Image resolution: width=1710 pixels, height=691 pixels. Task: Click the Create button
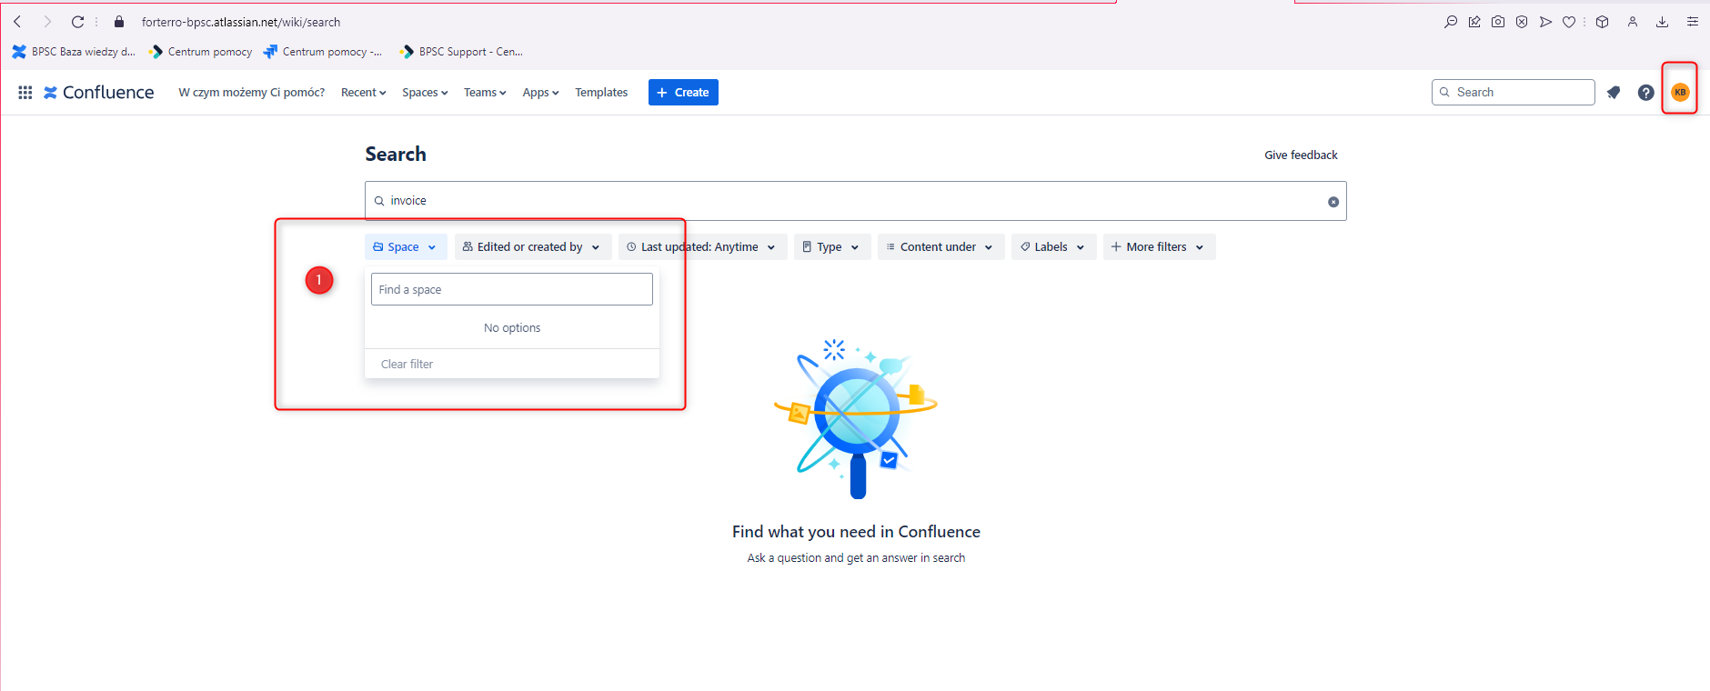click(x=683, y=93)
